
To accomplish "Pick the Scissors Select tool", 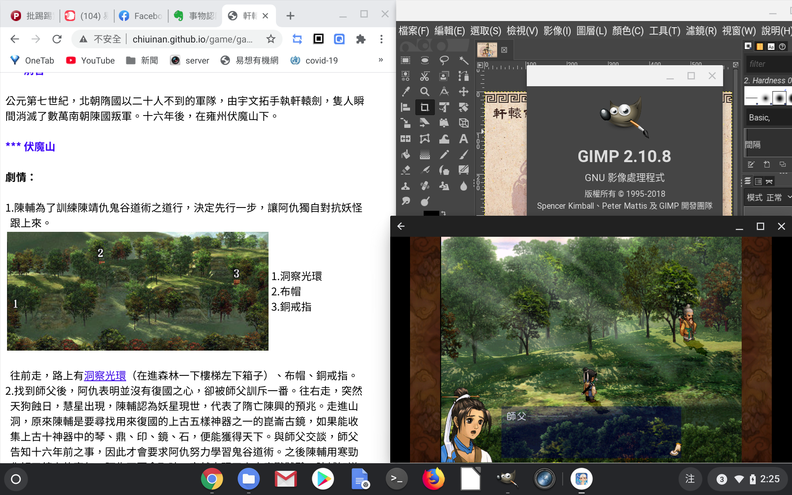I will point(424,76).
